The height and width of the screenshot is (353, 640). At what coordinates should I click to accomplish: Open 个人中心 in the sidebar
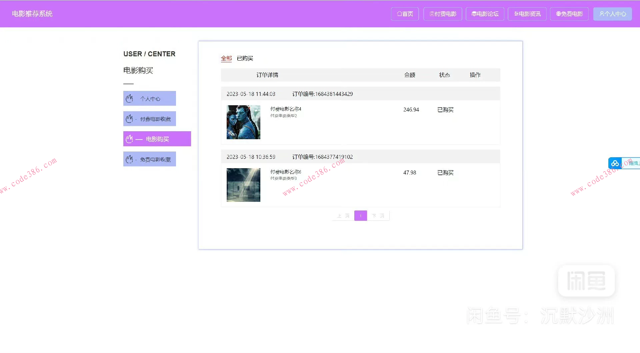[x=150, y=99]
